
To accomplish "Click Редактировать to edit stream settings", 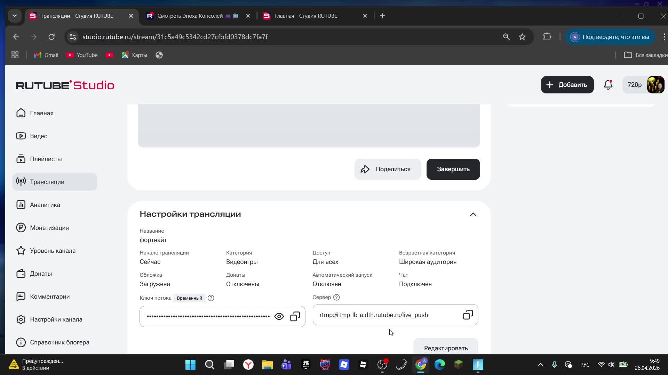I will [445, 348].
